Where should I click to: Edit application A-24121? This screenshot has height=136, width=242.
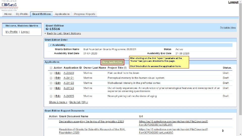point(58,78)
